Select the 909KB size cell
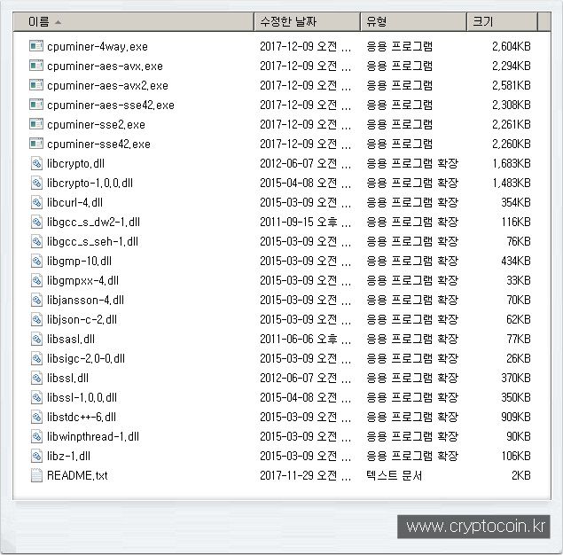 coord(516,417)
